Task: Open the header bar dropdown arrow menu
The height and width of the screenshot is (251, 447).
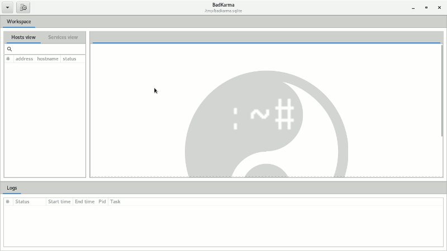Action: (x=7, y=8)
